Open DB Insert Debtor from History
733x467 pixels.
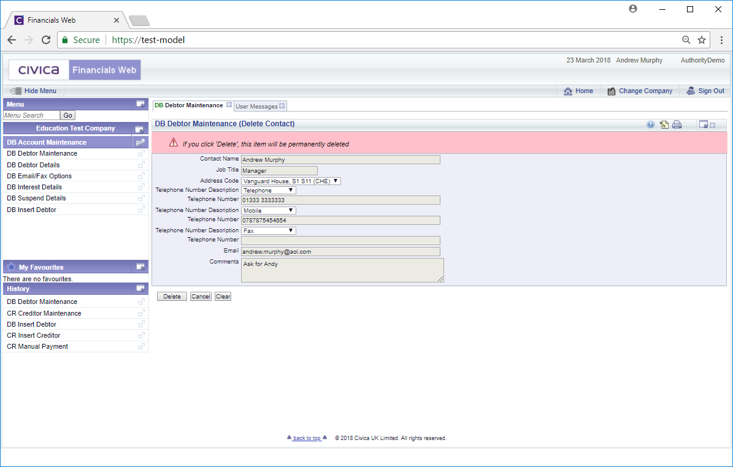31,324
